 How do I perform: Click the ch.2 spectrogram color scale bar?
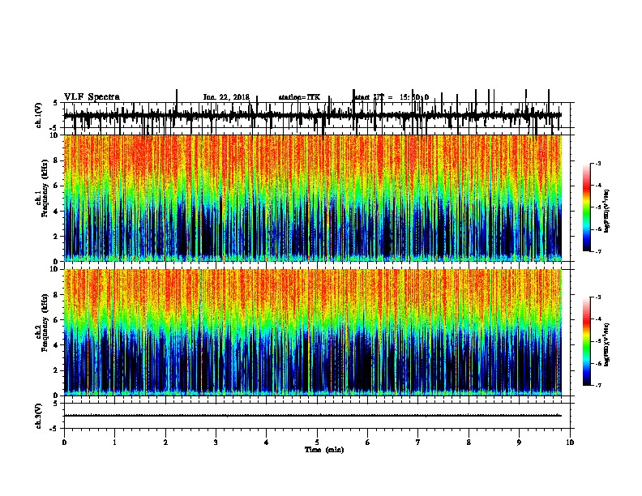click(x=586, y=341)
